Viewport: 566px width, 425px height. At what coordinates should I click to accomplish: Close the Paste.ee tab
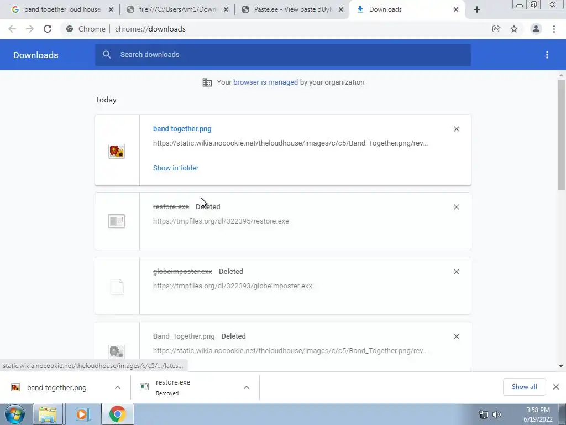[x=340, y=9]
